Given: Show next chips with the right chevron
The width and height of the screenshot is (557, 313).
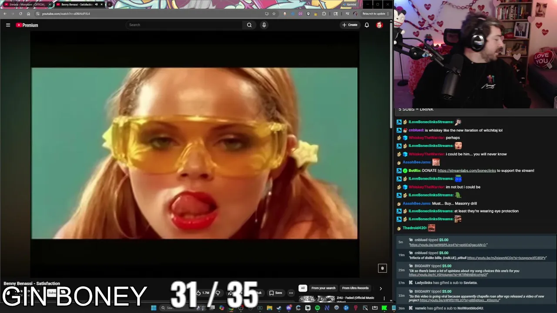Looking at the screenshot, I should point(380,288).
